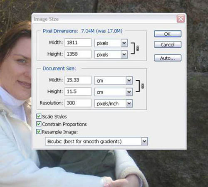Select the document Height field 11.5
The height and width of the screenshot is (187, 208).
point(78,91)
